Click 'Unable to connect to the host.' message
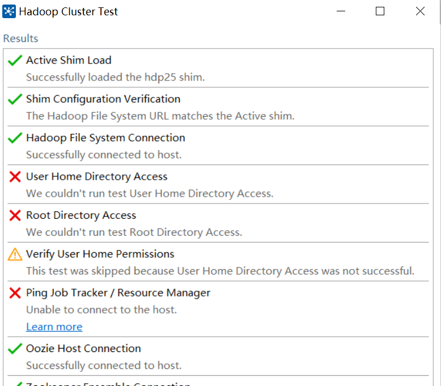Viewport: 441px width, 386px height. [101, 309]
